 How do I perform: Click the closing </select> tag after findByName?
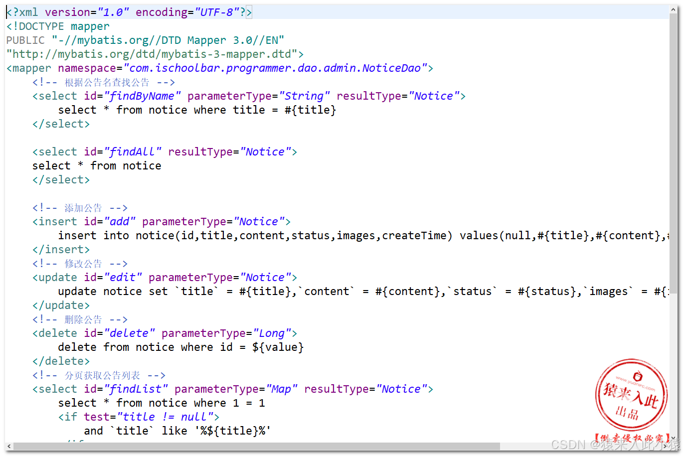coord(61,124)
